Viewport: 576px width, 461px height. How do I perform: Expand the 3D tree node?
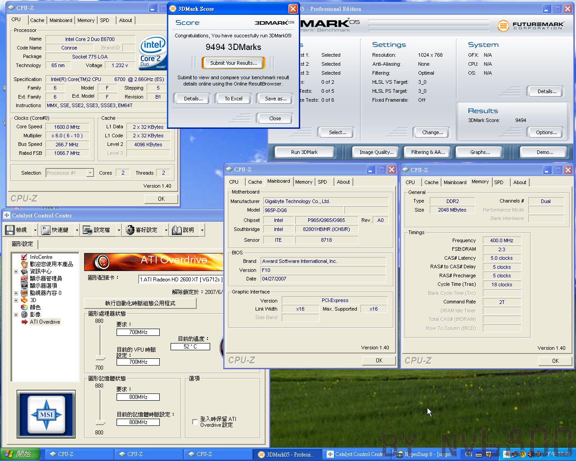point(16,300)
